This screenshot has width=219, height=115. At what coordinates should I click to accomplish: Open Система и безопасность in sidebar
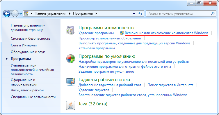pyautogui.click(x=30, y=39)
